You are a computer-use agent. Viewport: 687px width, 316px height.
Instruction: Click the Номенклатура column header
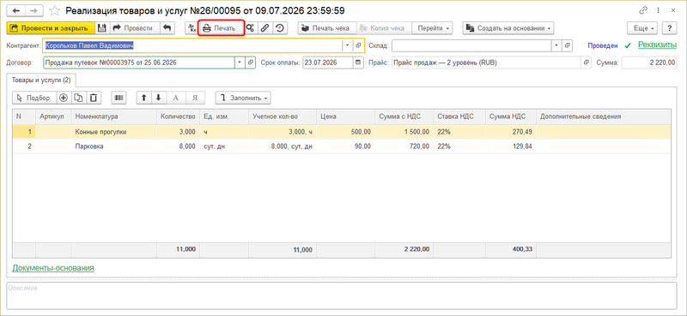(114, 116)
